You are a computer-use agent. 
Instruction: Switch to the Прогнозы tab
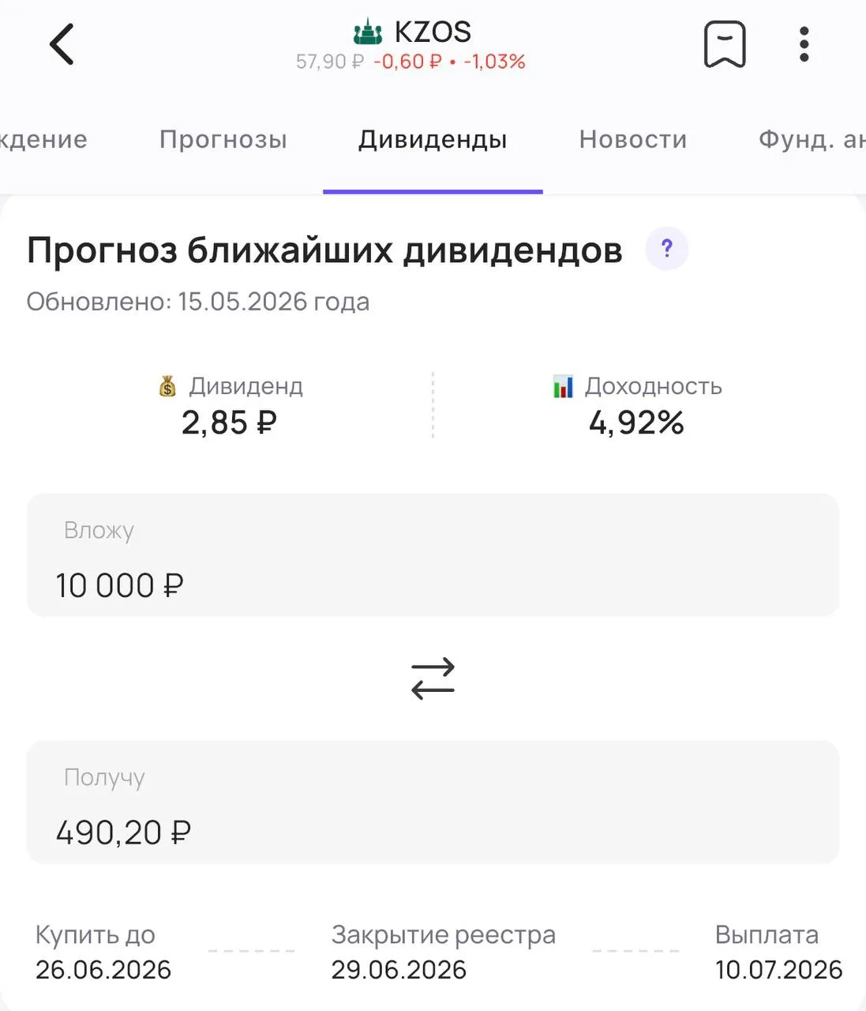(x=223, y=140)
